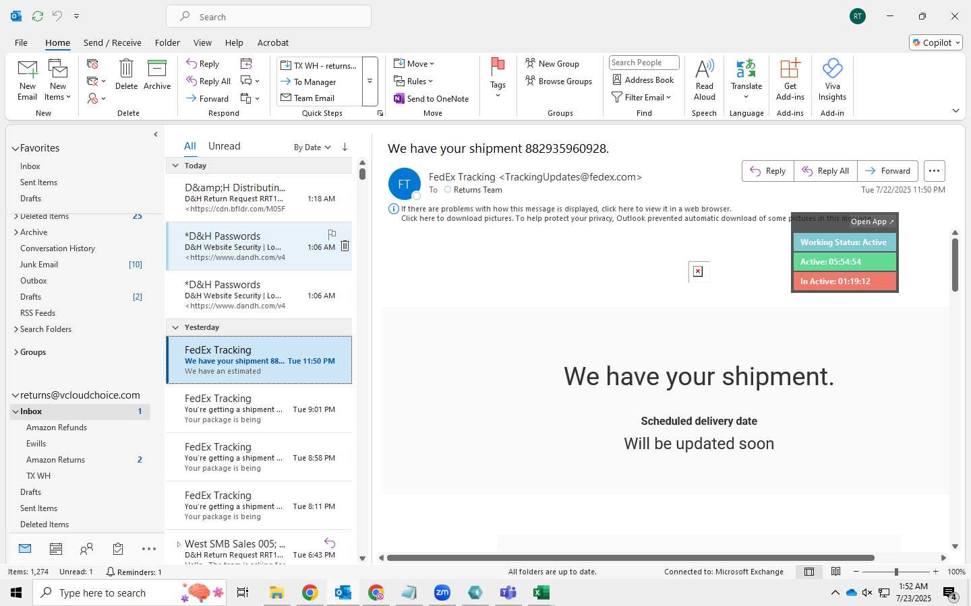The width and height of the screenshot is (971, 606).
Task: Reverse the message sort order arrow
Action: pos(345,147)
